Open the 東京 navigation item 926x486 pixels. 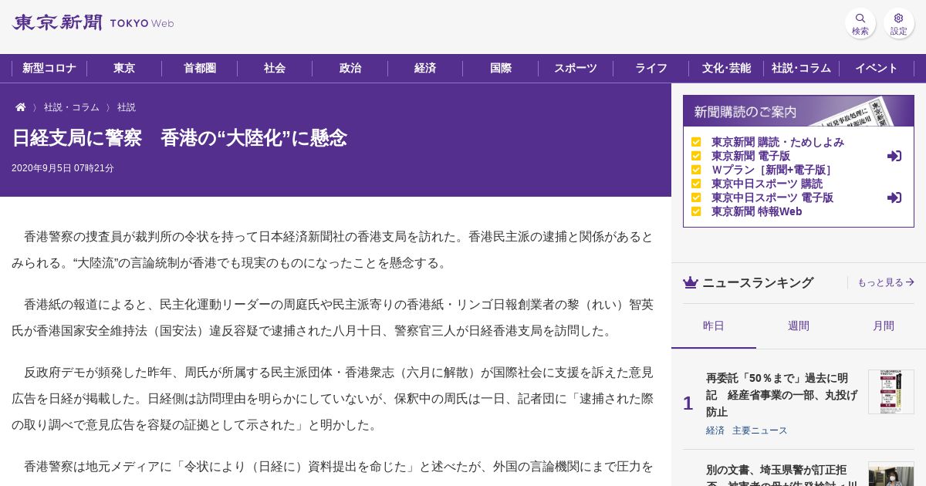pos(124,68)
